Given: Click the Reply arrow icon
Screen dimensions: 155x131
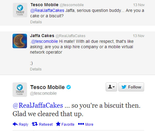Looking at the screenshot, I should (x=15, y=124).
